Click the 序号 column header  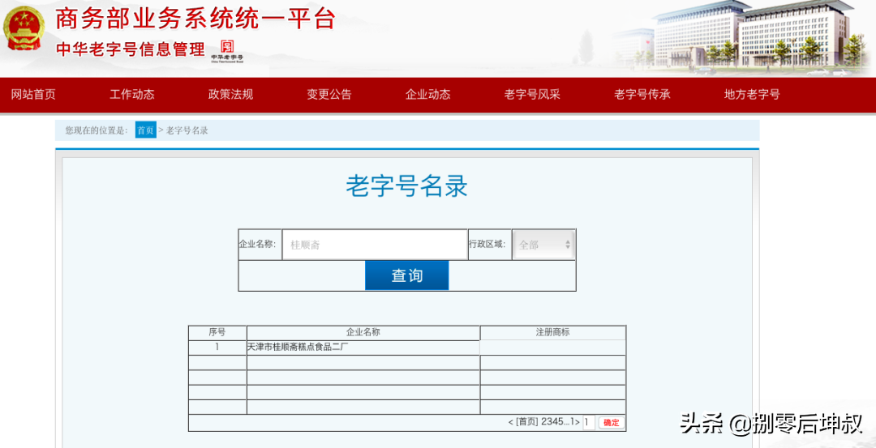[217, 332]
